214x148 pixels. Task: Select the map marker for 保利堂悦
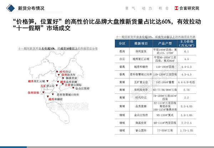43,92
